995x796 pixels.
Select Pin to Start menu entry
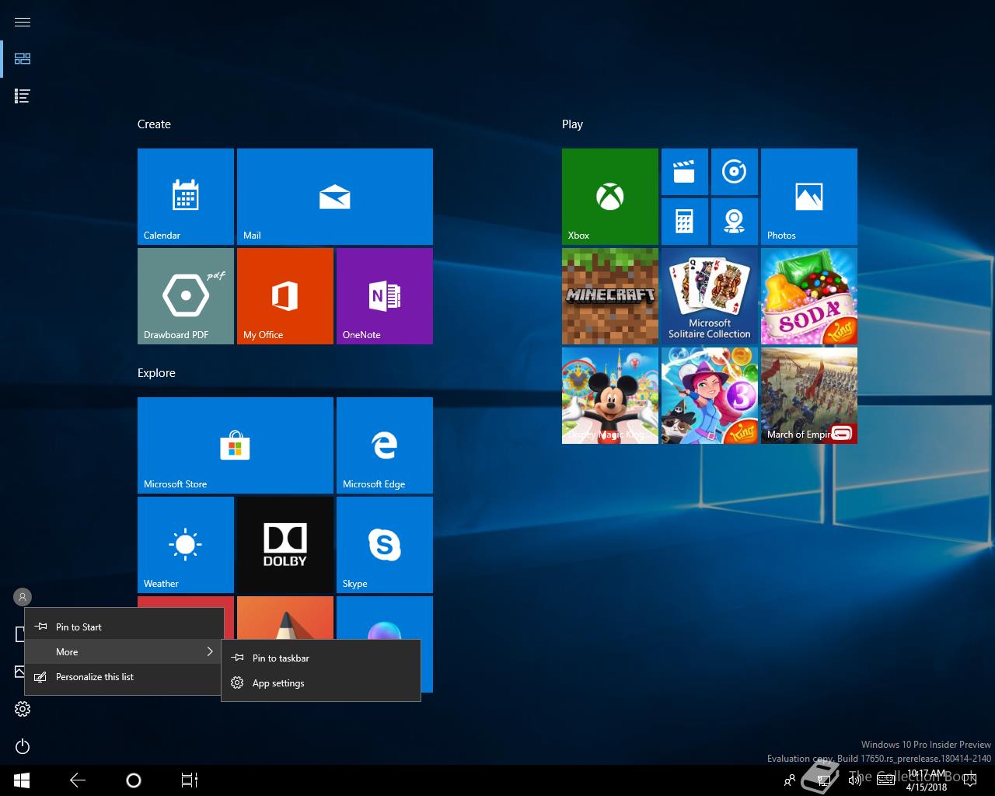(x=124, y=627)
